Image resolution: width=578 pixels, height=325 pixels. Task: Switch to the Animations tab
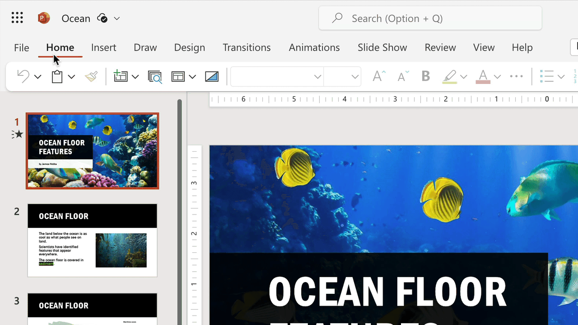(x=314, y=47)
